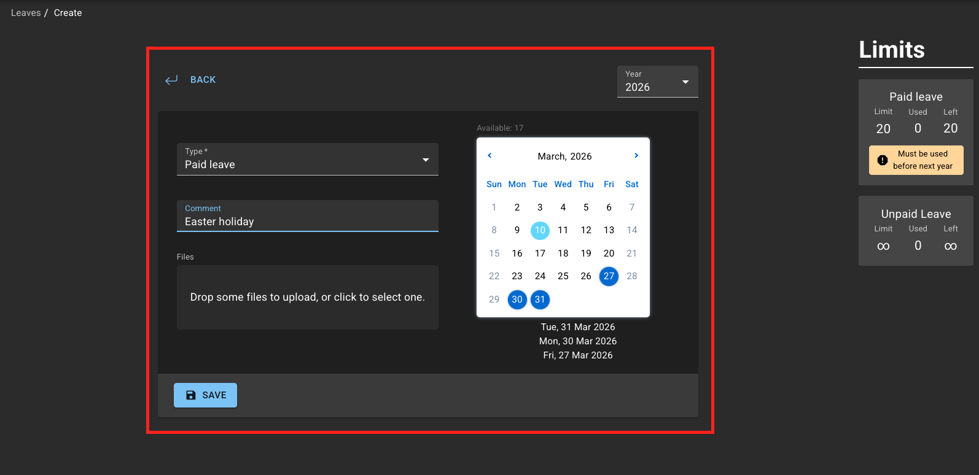This screenshot has height=475, width=979.
Task: Pick March 2 in the calendar
Action: coord(517,207)
